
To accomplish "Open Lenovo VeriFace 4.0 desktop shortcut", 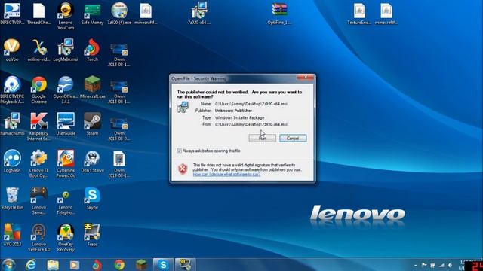I will [38, 238].
